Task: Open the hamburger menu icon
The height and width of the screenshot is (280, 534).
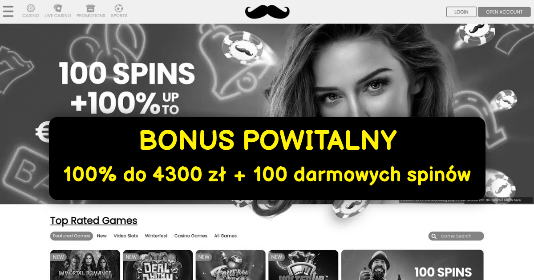Action: point(8,12)
